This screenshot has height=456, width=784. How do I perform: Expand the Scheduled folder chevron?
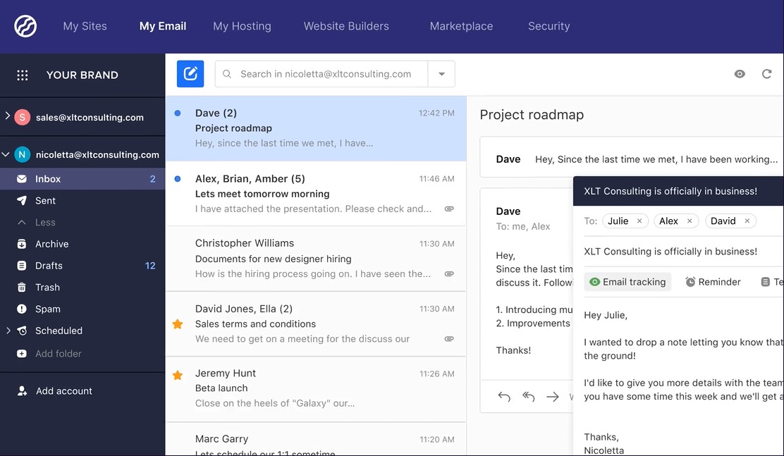(x=8, y=331)
